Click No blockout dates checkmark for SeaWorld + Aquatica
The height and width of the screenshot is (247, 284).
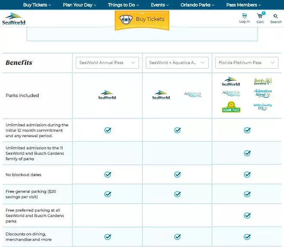click(177, 174)
